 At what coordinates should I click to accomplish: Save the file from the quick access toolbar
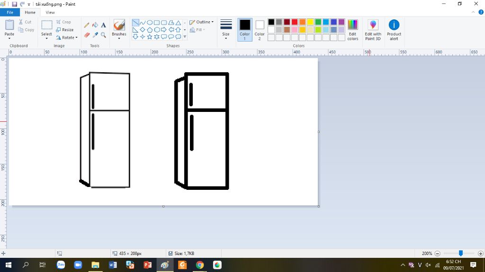[x=15, y=4]
